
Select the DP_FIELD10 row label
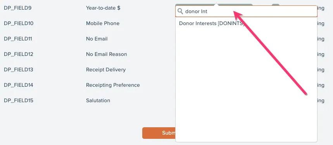tap(19, 24)
